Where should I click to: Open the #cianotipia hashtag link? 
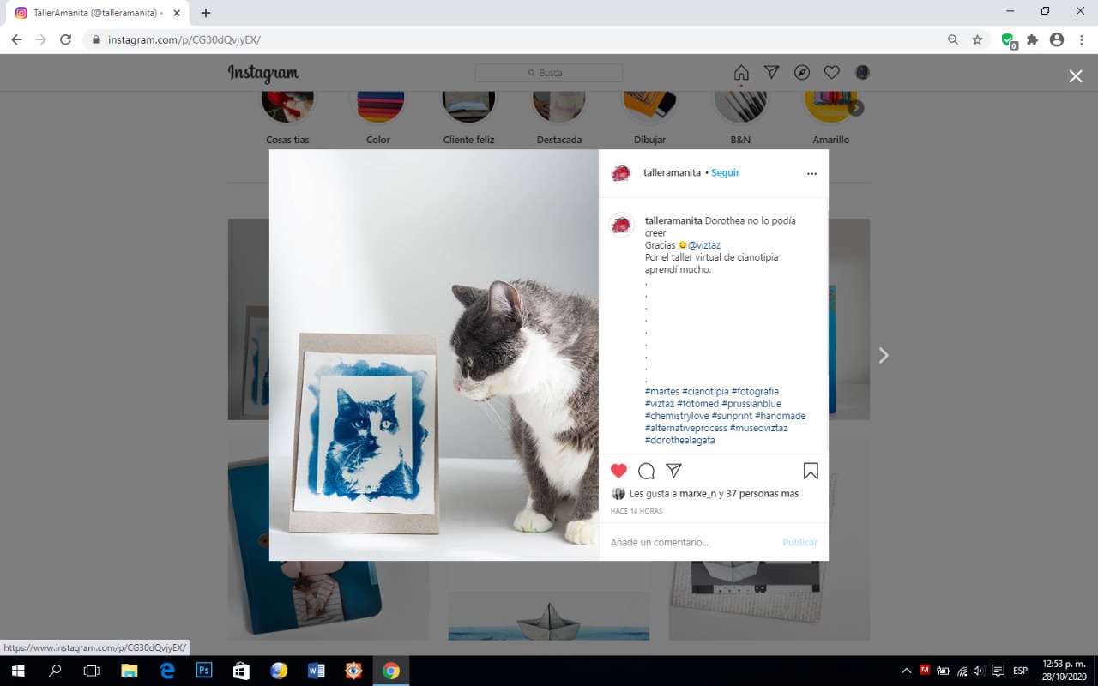(705, 392)
